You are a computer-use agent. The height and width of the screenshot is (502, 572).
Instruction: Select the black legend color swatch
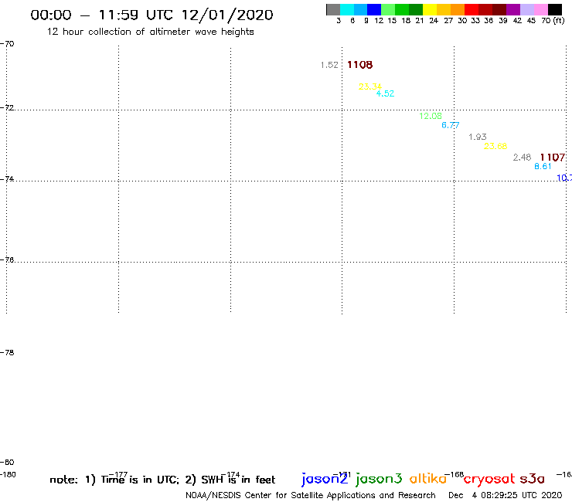coord(554,9)
